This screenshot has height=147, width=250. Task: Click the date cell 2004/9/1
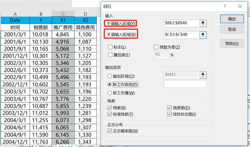(x=15, y=134)
